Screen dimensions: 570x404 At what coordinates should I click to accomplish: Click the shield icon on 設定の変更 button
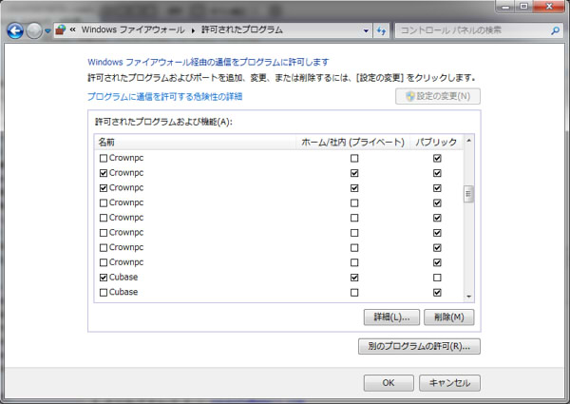[410, 96]
